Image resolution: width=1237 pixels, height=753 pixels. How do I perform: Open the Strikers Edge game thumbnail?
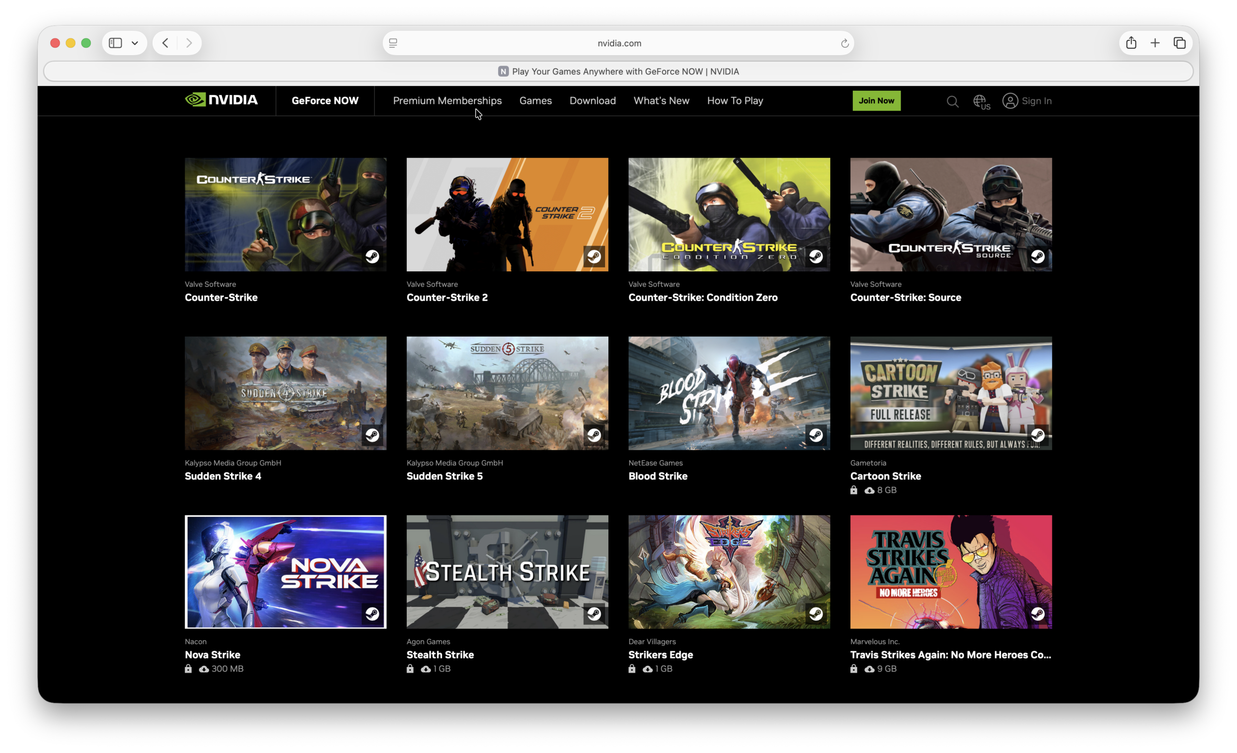pyautogui.click(x=729, y=572)
